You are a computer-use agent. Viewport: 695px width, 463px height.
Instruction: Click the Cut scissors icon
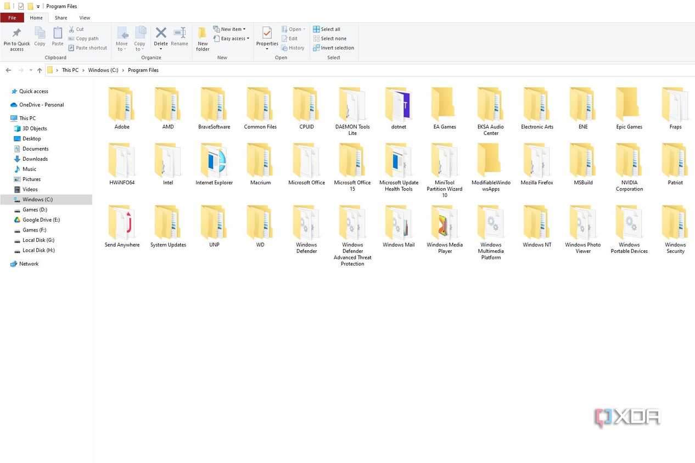71,29
